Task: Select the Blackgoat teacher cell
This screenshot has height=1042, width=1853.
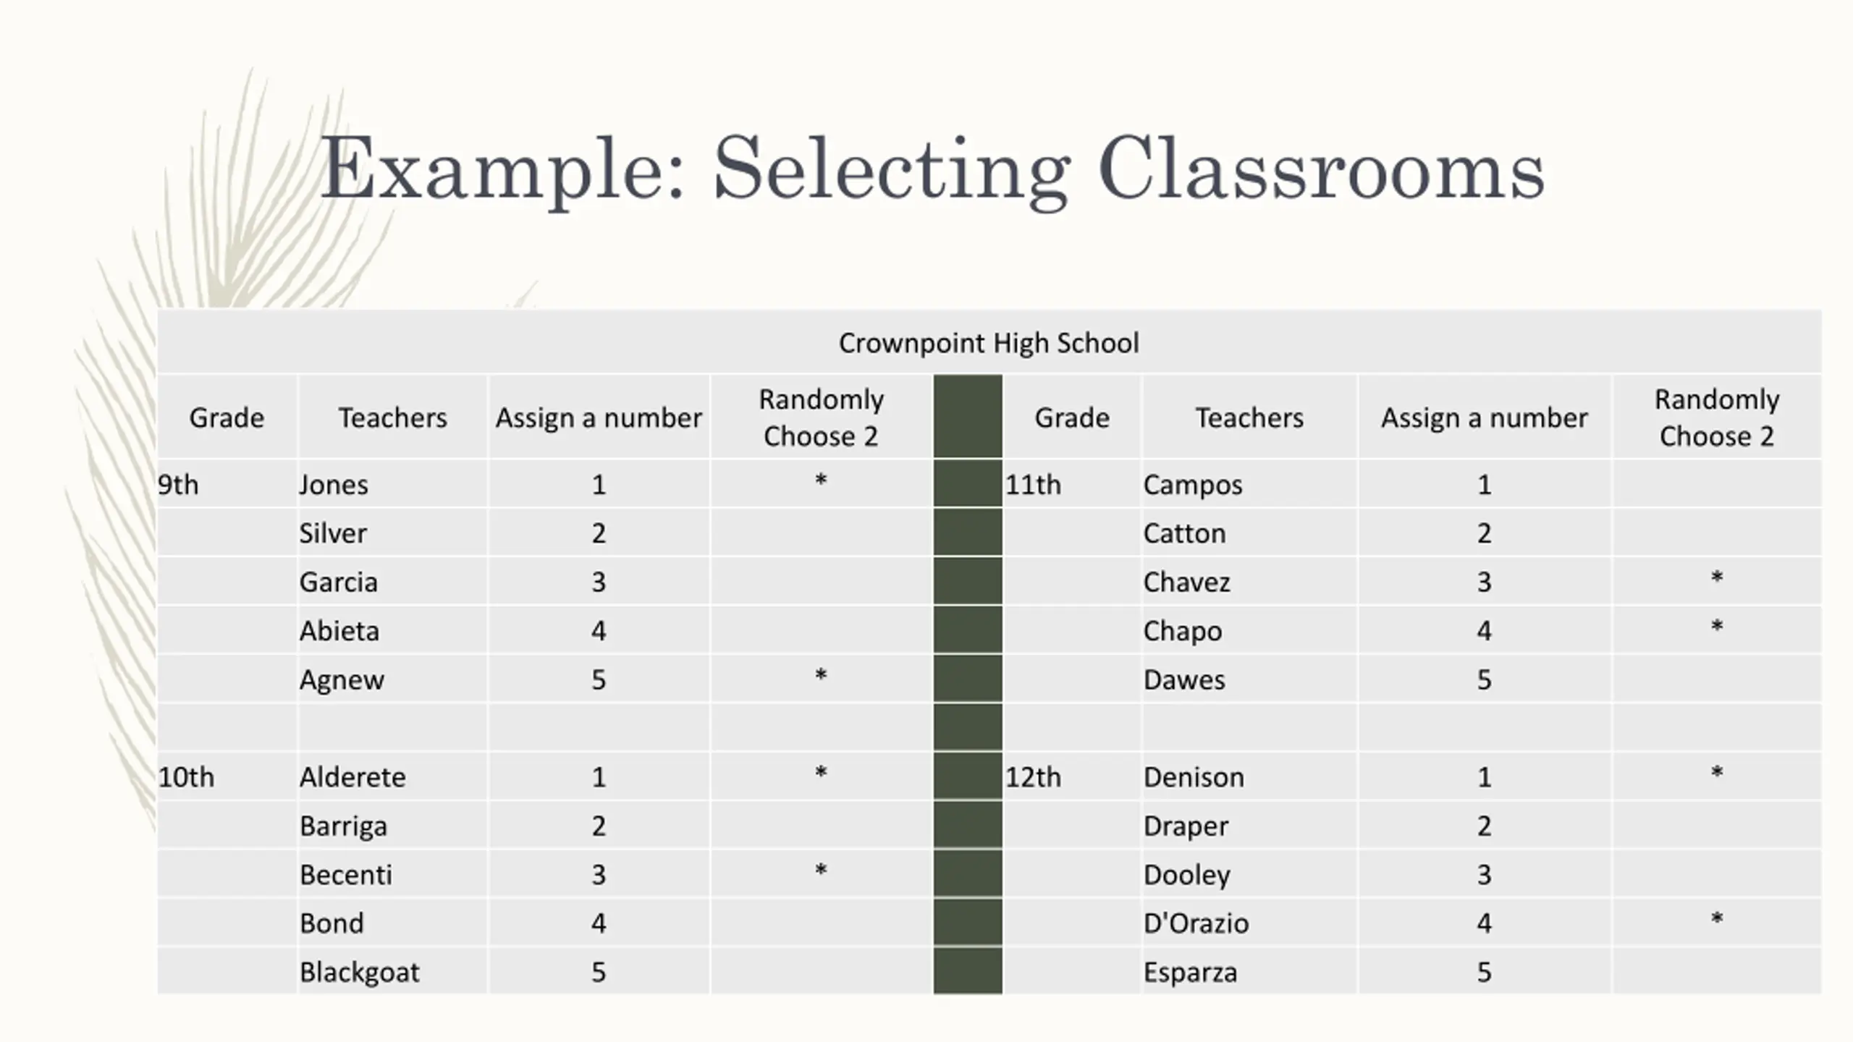Action: click(x=360, y=973)
